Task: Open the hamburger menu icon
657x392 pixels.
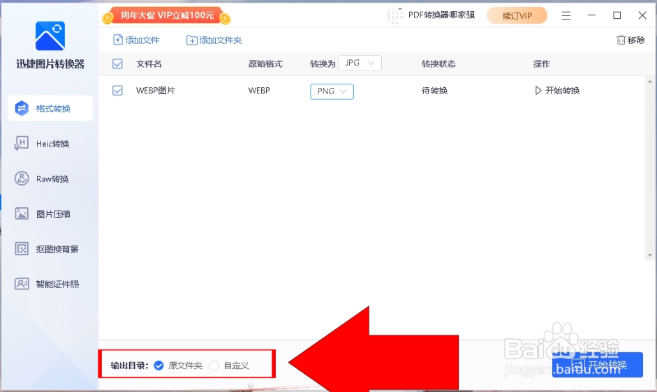Action: pyautogui.click(x=566, y=16)
